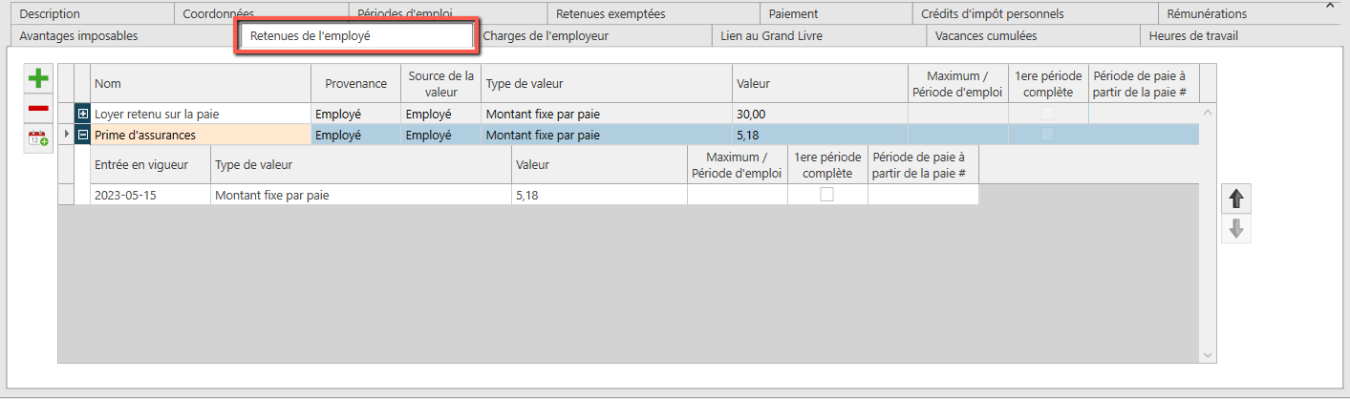
Task: Open the calendar add-date icon
Action: pyautogui.click(x=38, y=138)
